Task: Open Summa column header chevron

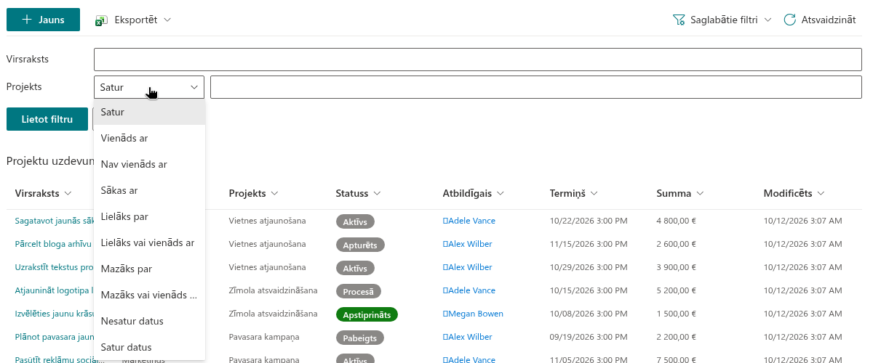Action: [700, 194]
